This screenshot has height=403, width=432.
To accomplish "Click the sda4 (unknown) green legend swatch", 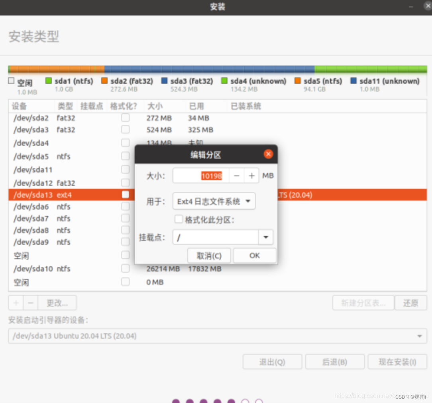I will pos(224,81).
